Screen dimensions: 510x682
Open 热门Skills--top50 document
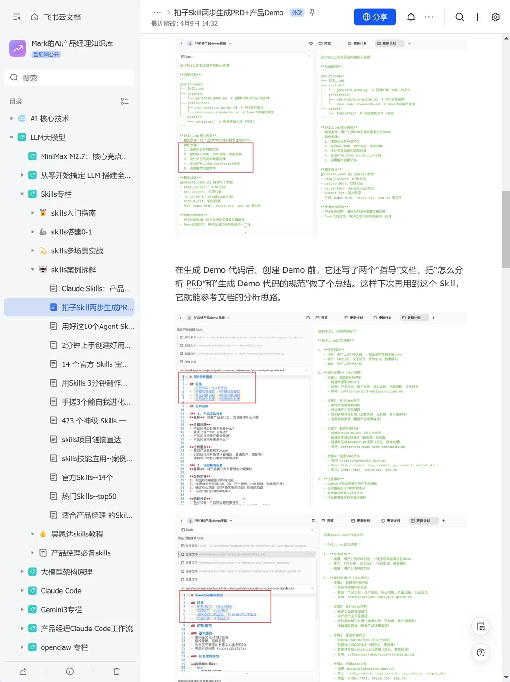coord(89,497)
